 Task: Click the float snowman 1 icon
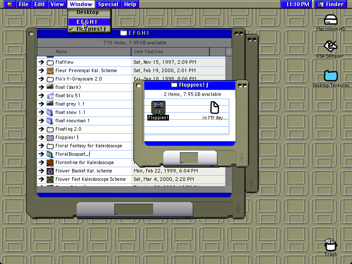pos(50,121)
